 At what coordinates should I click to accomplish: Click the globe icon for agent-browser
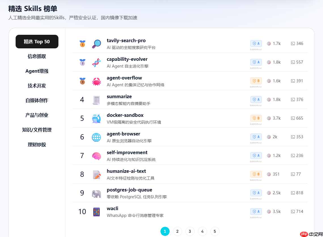coord(96,137)
